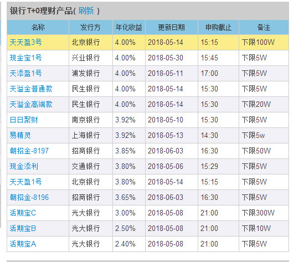This screenshot has width=304, height=262.
Task: Open the 天添盈1号 product link
Action: click(x=25, y=73)
